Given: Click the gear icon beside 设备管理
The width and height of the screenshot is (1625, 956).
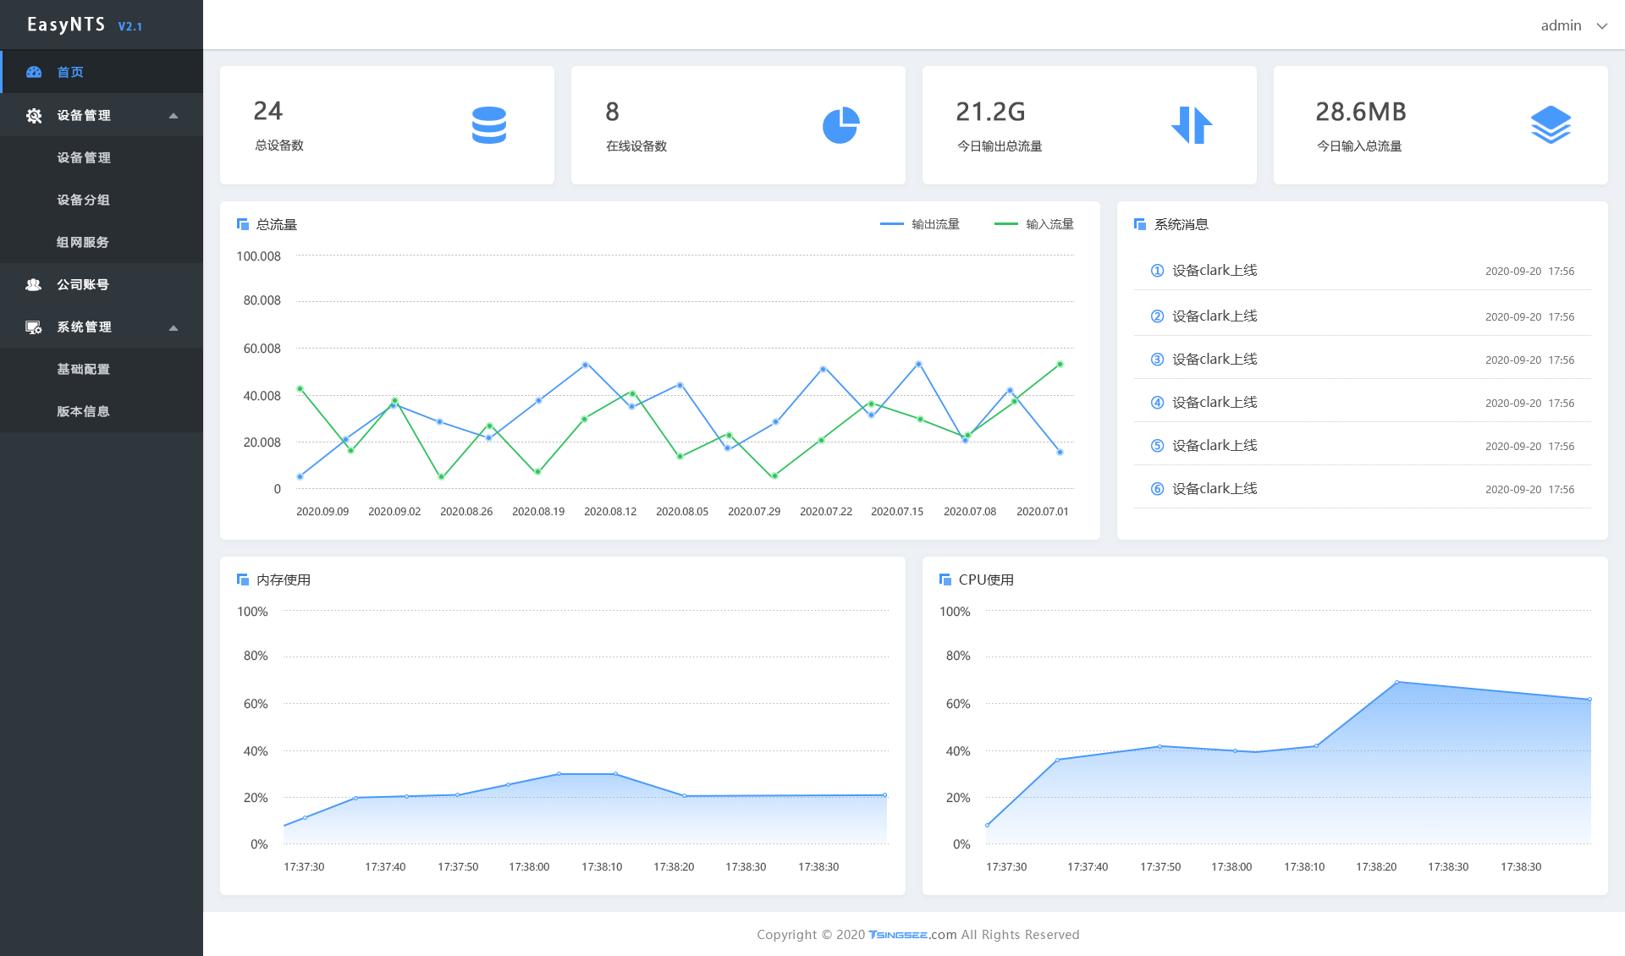Looking at the screenshot, I should pos(34,115).
